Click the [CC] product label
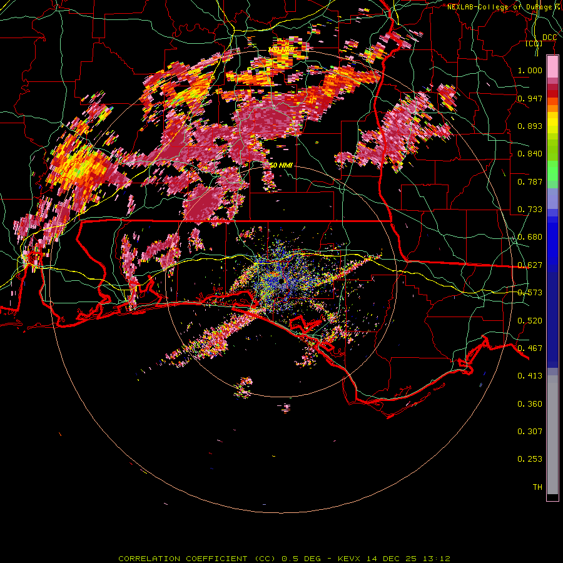563x563 pixels. [x=534, y=44]
